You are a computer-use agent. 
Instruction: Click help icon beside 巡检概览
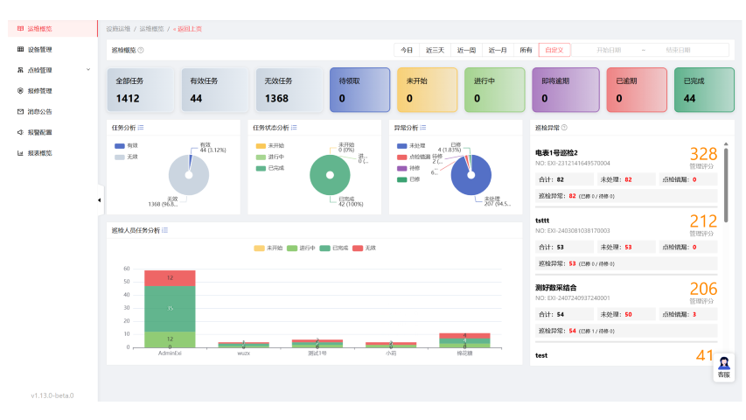(x=141, y=51)
